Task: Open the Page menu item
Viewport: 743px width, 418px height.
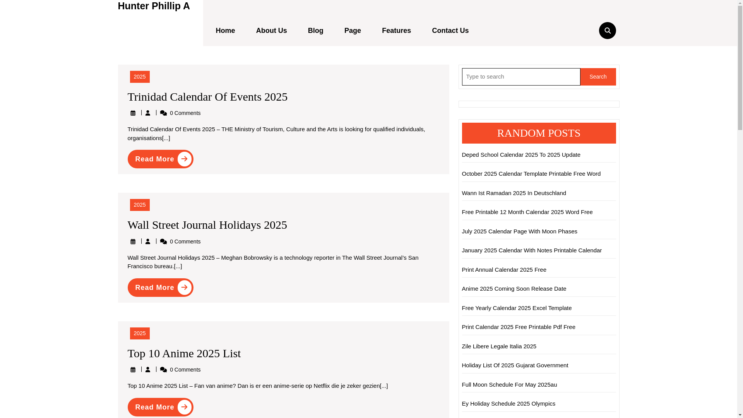Action: tap(353, 31)
